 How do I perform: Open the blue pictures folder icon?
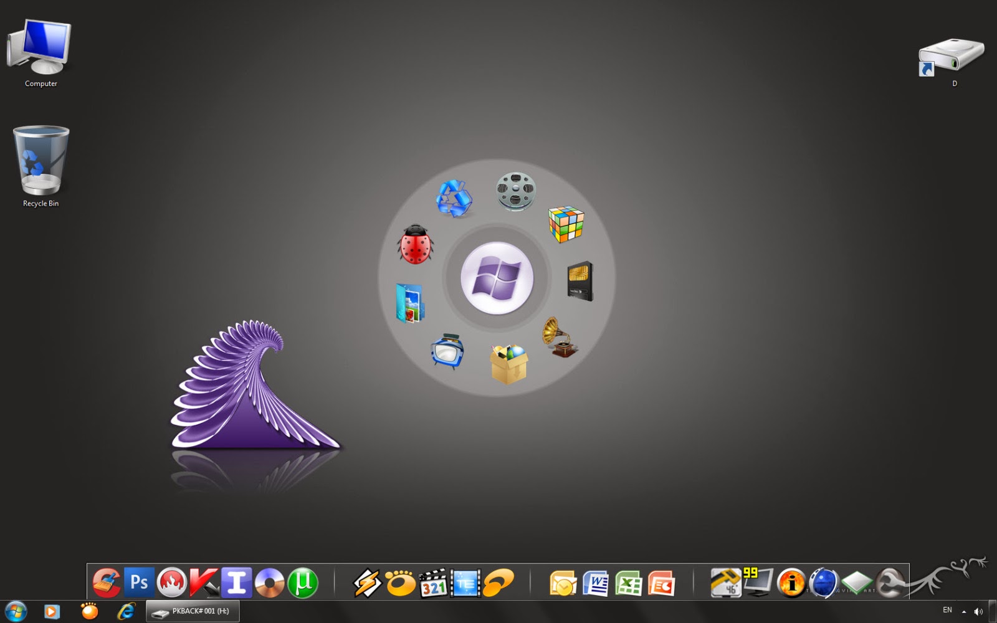point(410,303)
